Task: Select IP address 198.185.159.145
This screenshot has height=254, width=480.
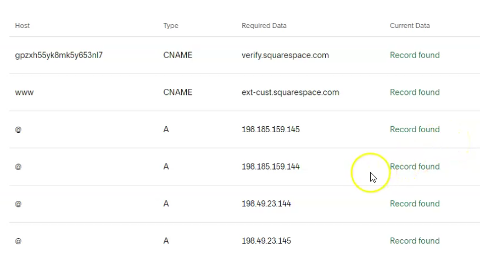Action: [x=271, y=129]
